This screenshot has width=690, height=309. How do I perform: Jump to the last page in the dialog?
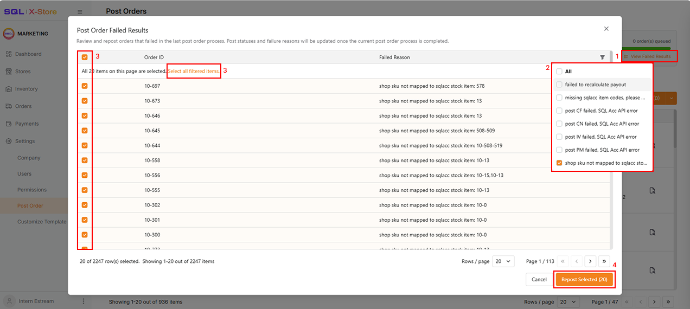pyautogui.click(x=604, y=261)
